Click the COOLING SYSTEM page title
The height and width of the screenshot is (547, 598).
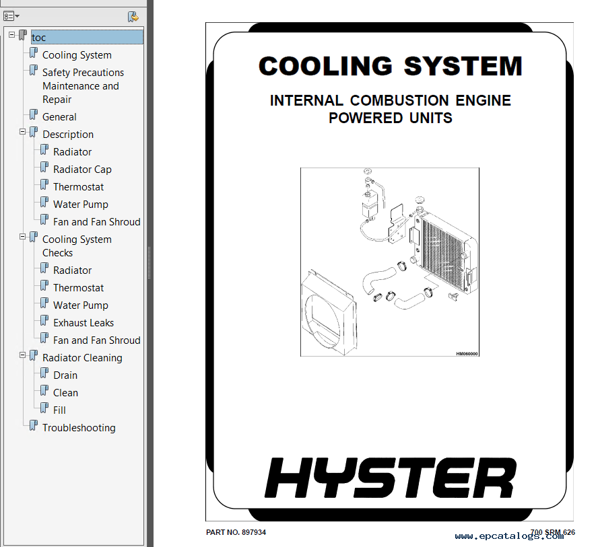click(391, 67)
